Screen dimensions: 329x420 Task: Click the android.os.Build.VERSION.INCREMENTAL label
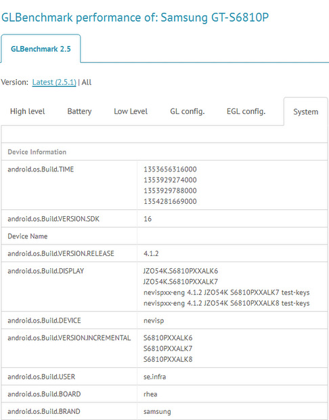[69, 338]
